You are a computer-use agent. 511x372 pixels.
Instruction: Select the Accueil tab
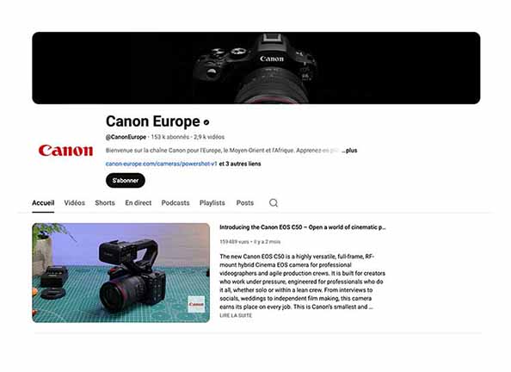click(43, 203)
